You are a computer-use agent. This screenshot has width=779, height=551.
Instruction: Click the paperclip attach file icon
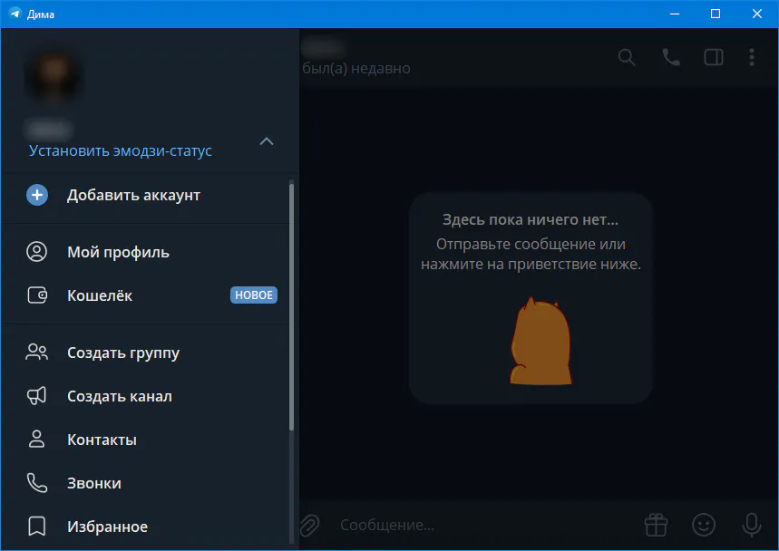[x=310, y=525]
